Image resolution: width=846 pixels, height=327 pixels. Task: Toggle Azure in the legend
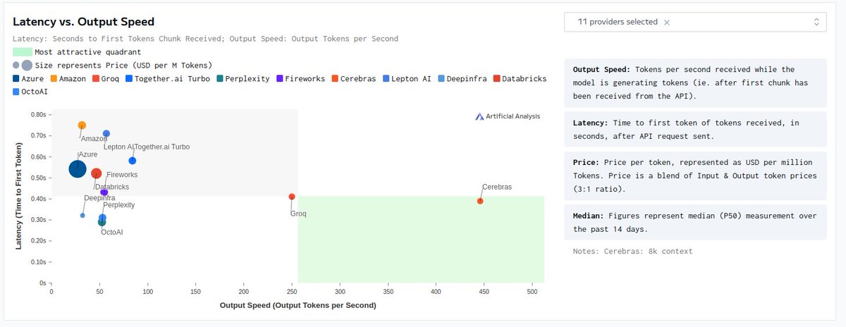[28, 78]
